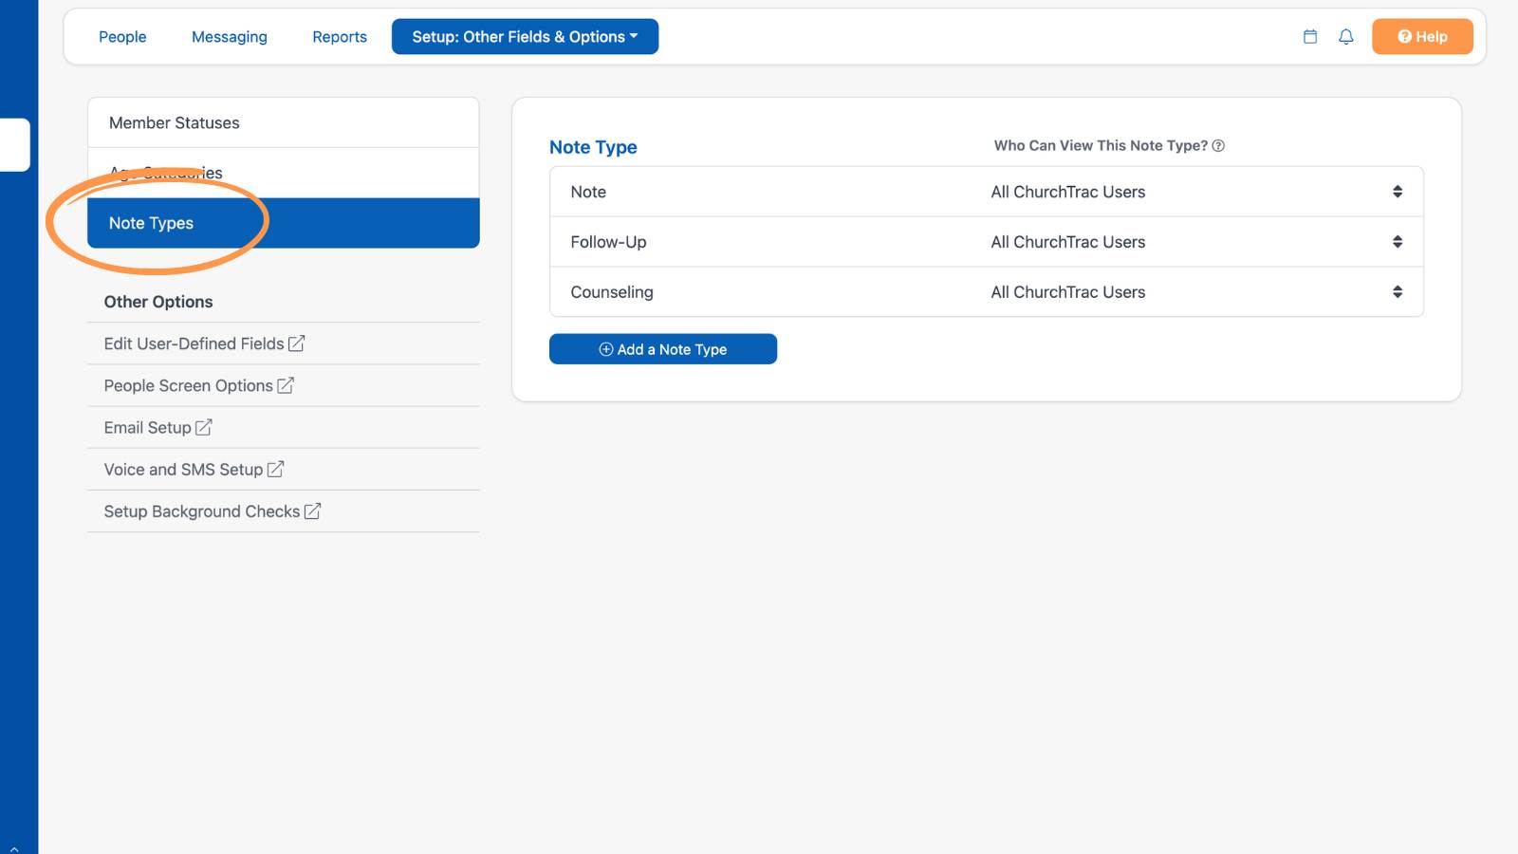Click the Other Options heading
This screenshot has width=1518, height=854.
158,302
